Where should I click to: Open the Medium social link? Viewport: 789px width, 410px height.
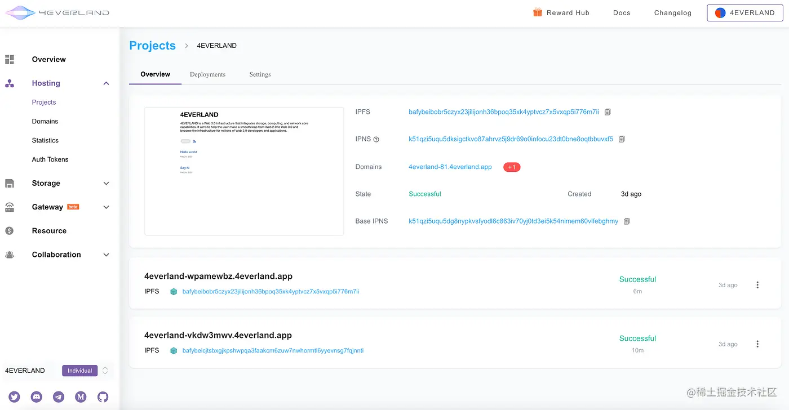[81, 397]
